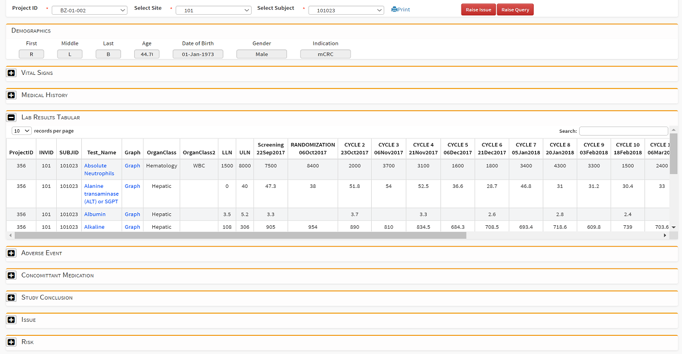682x354 pixels.
Task: Click the Print icon near Select Subject
Action: click(x=400, y=9)
